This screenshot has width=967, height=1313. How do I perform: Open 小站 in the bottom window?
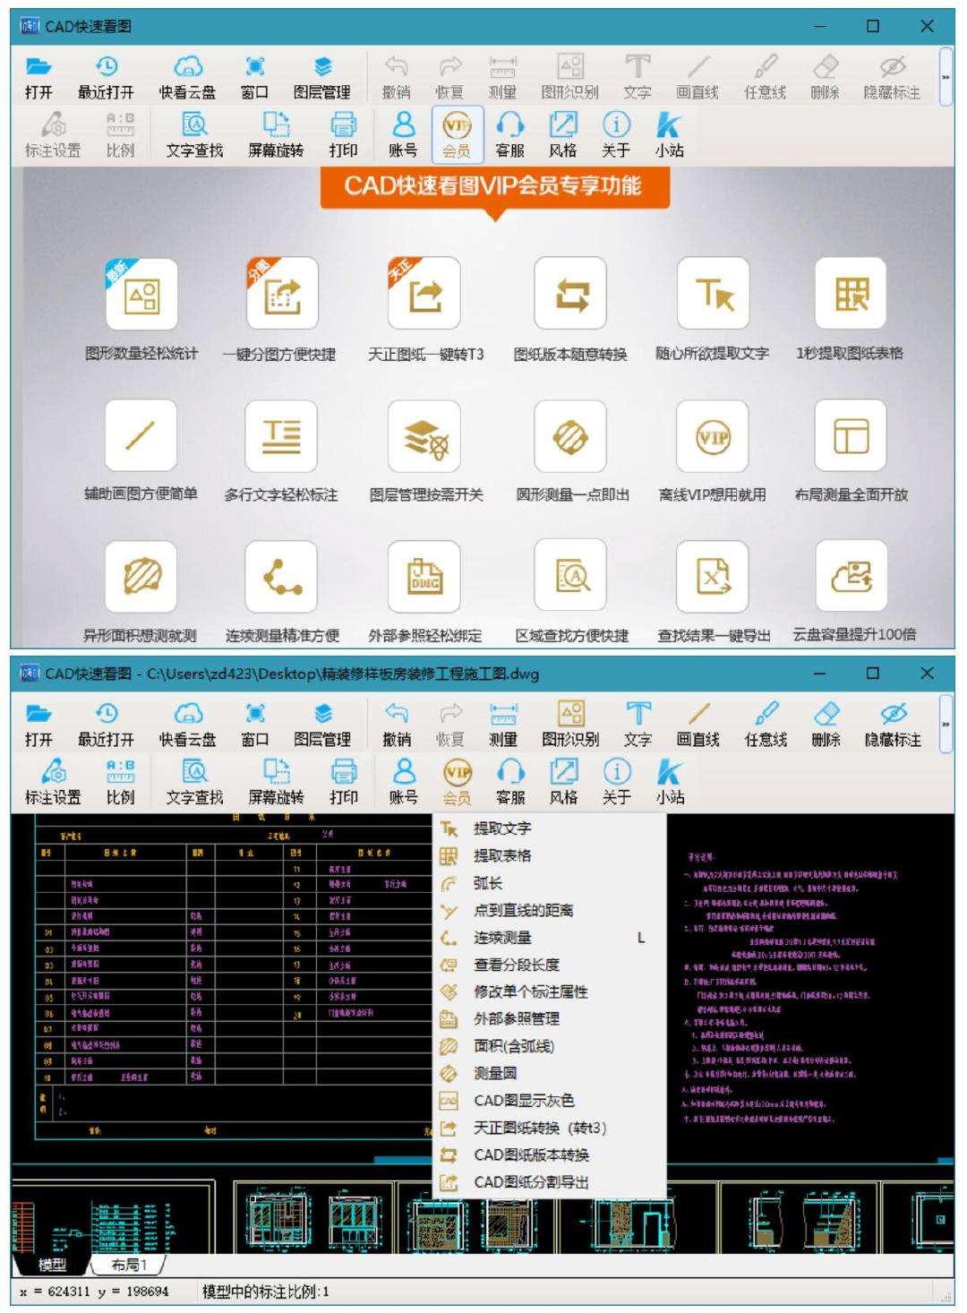pyautogui.click(x=669, y=782)
